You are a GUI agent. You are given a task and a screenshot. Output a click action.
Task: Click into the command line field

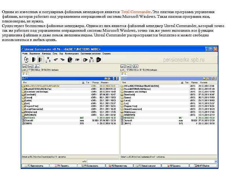(151, 162)
